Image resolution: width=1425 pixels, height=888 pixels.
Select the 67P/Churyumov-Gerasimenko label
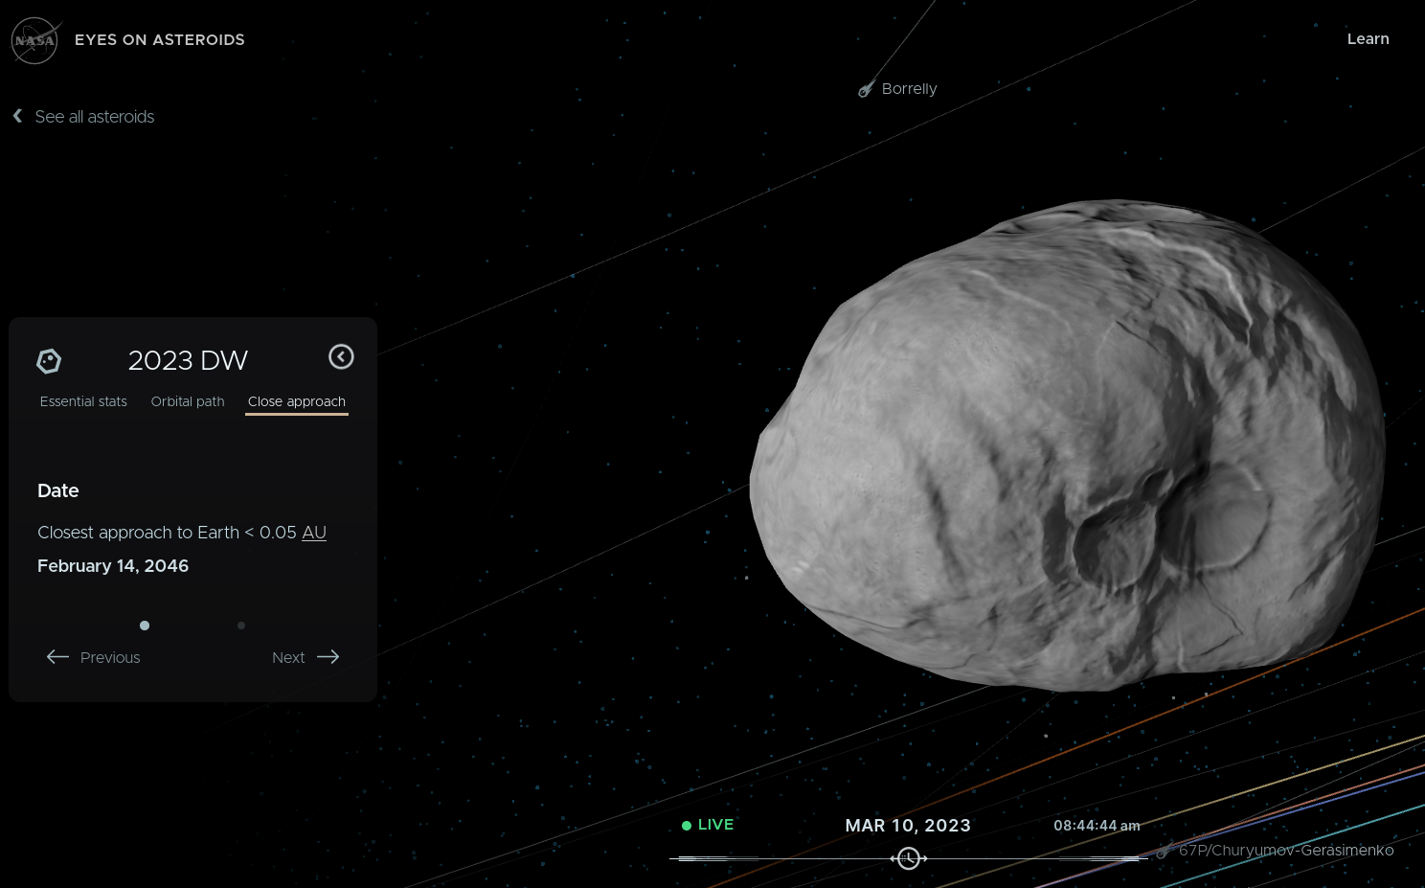click(x=1286, y=851)
